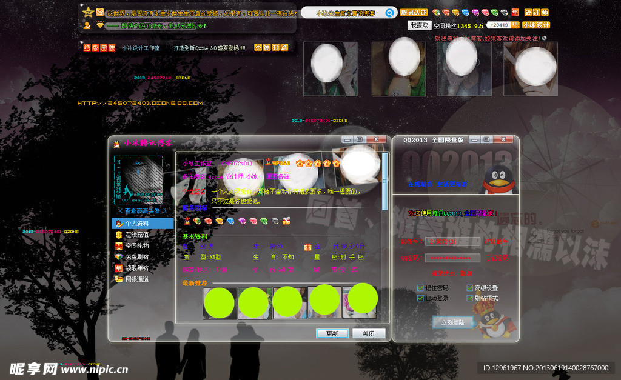Screen dimensions: 621x380
Task: Select 免费刷钻 in the sidebar
Action: coord(133,257)
